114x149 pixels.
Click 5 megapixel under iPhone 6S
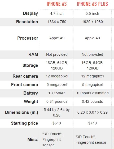[57, 85]
